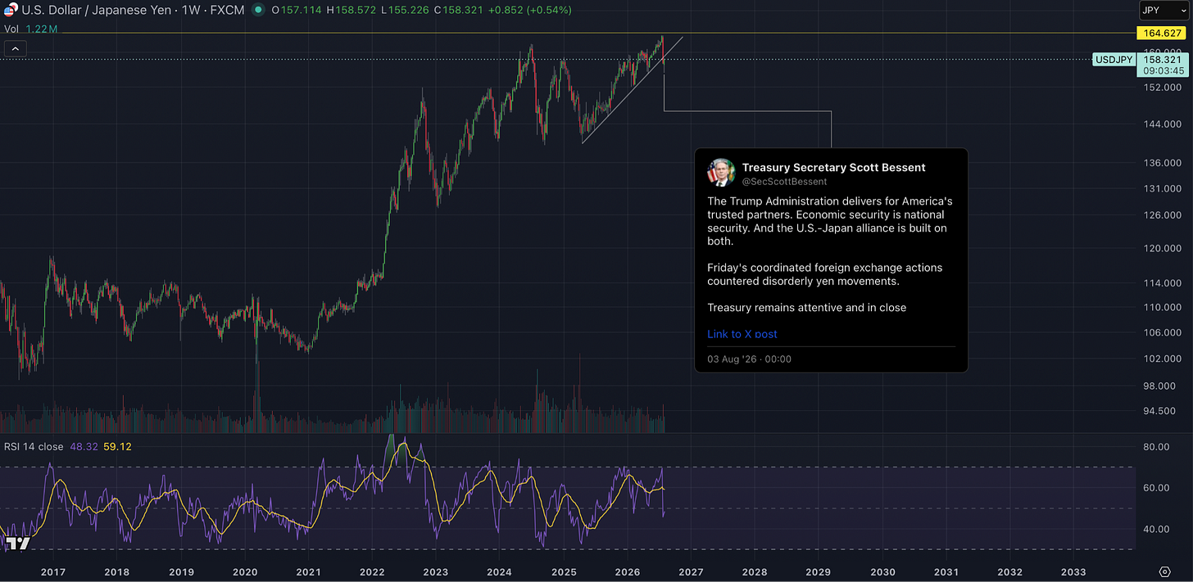This screenshot has height=582, width=1193.
Task: Click the USD/JPY flag icon beside the title
Action: point(10,10)
